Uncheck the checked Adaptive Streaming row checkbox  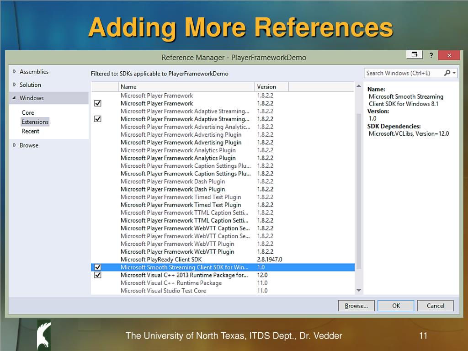tap(98, 119)
